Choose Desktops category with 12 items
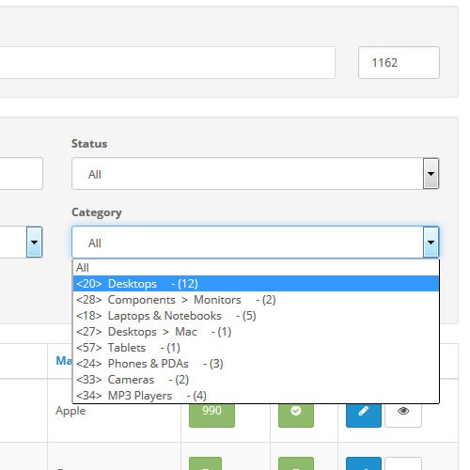 [256, 284]
